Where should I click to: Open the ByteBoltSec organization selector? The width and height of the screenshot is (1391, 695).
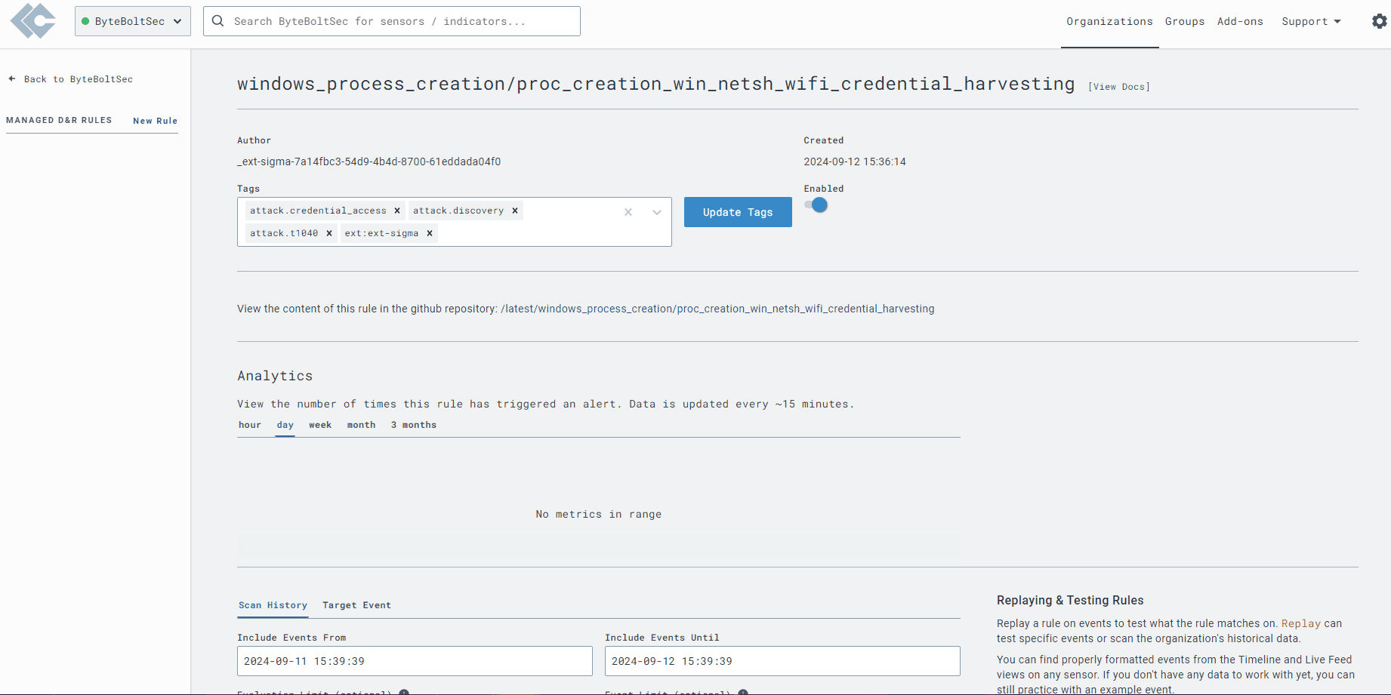(x=132, y=21)
